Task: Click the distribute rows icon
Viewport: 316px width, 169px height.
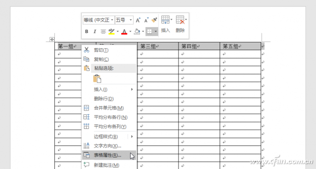Action: click(86, 117)
